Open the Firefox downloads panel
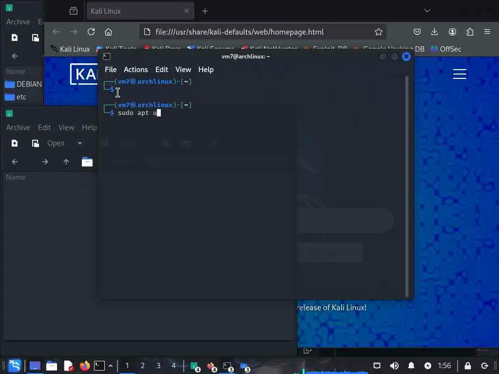Image resolution: width=499 pixels, height=374 pixels. 434,32
